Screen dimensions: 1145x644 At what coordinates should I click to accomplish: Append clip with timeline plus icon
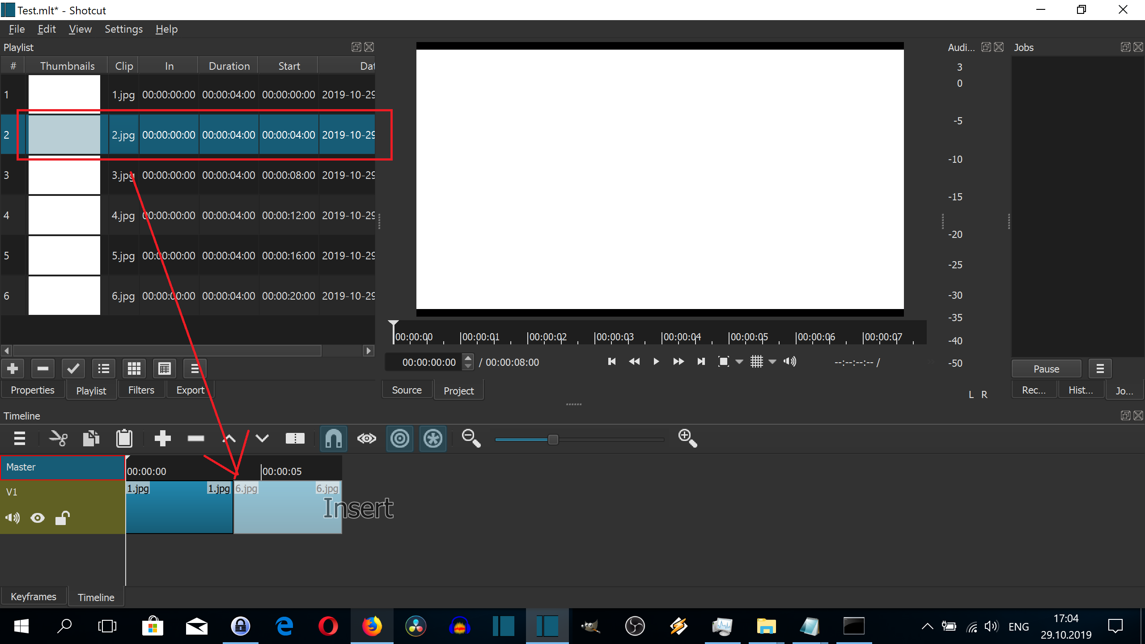pos(163,438)
